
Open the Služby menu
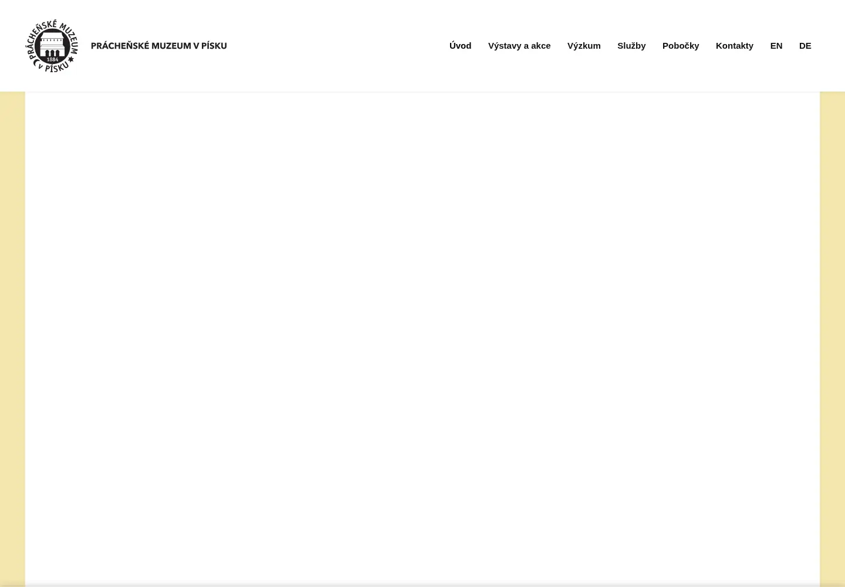(631, 46)
